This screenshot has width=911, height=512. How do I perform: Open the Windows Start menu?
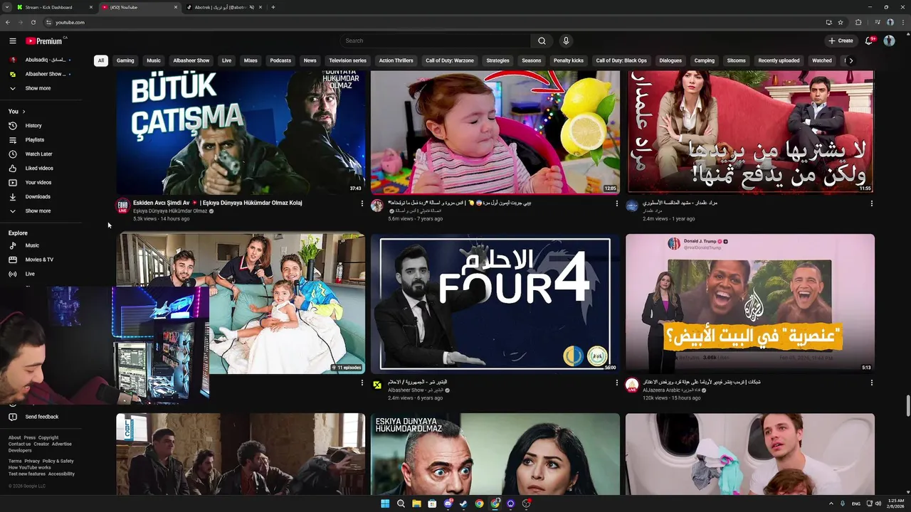point(385,503)
